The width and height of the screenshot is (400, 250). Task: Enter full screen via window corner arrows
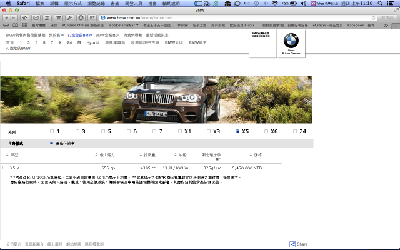[396, 11]
